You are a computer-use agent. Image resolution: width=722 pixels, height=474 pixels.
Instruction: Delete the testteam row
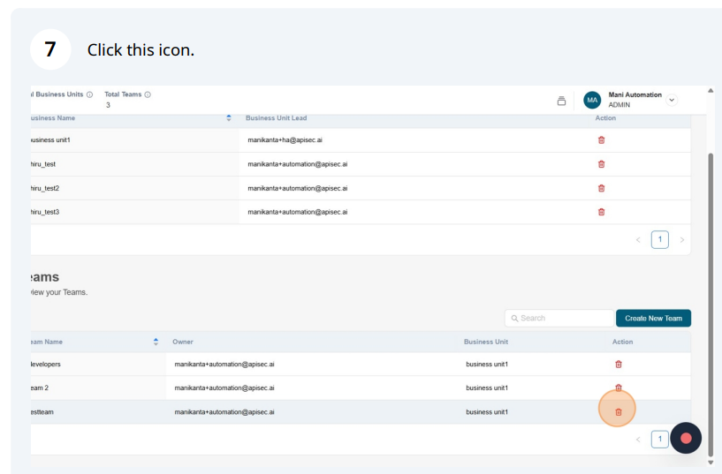[x=619, y=411]
